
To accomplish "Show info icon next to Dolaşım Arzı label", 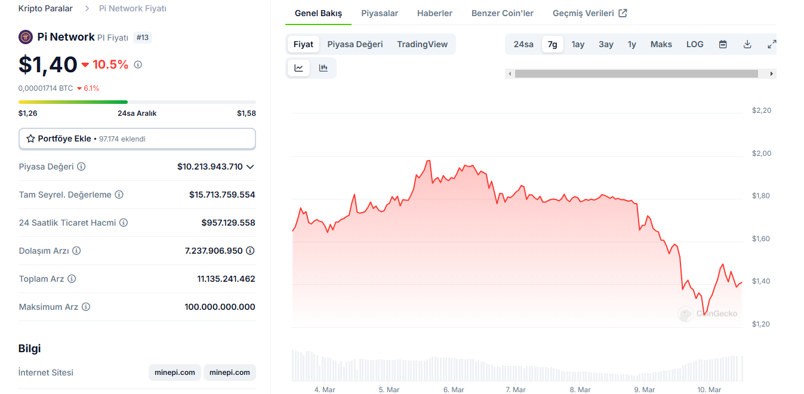I will [x=76, y=251].
